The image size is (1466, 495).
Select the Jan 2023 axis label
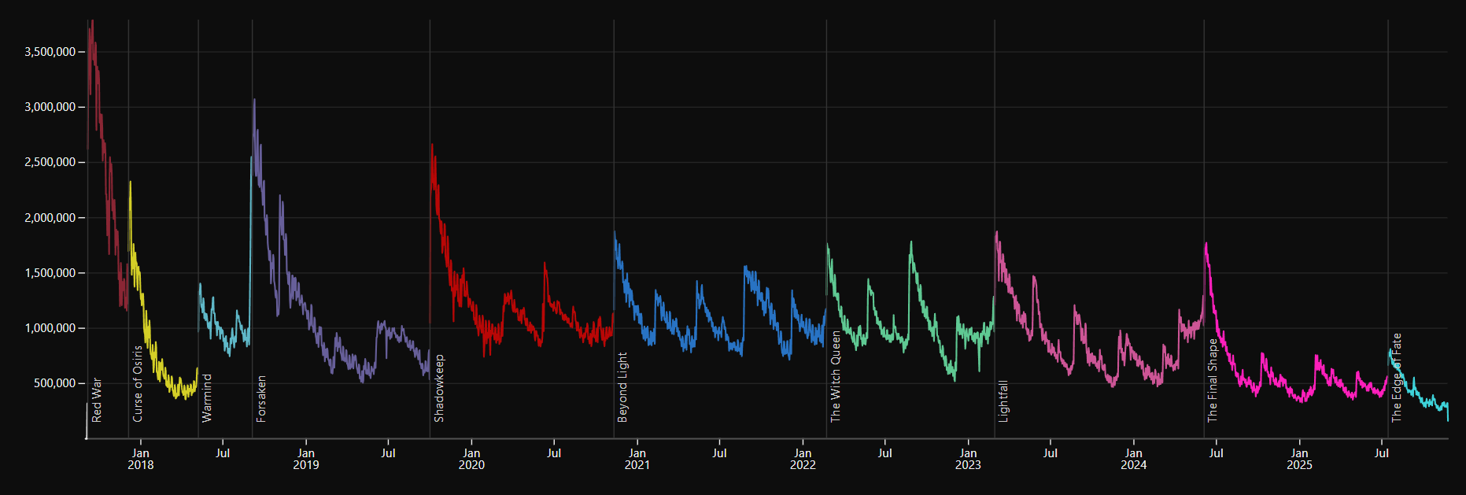(x=968, y=459)
